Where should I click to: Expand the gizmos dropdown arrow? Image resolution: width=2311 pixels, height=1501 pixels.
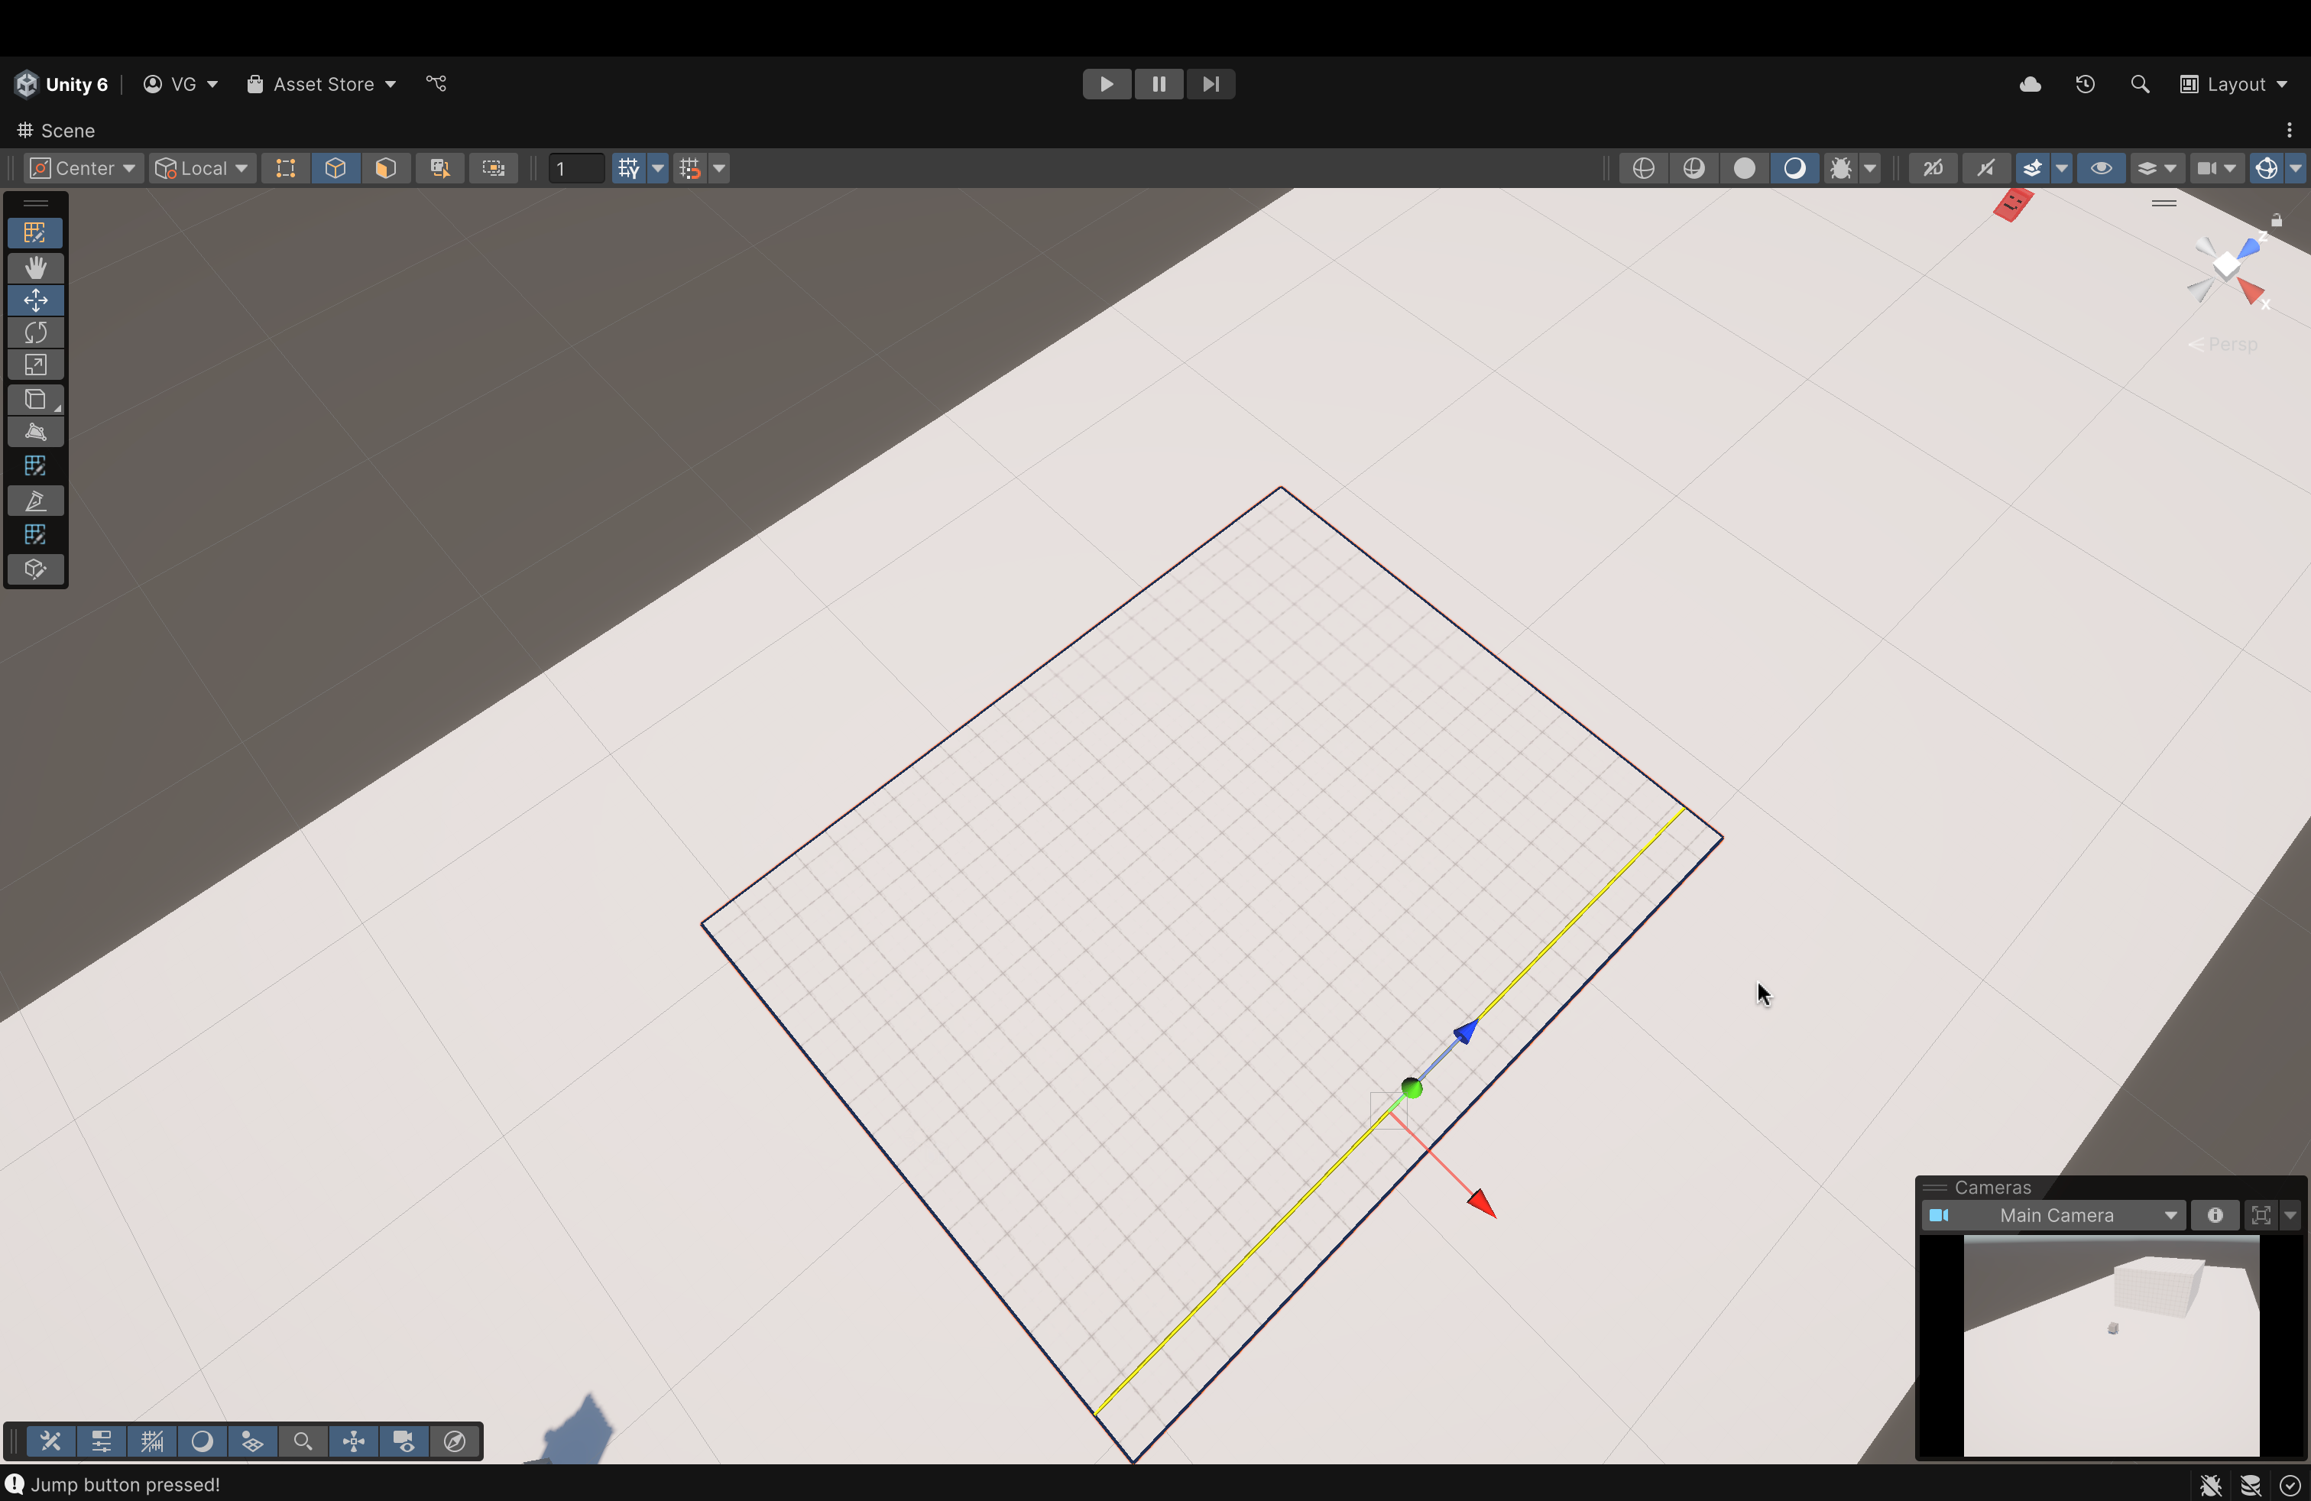click(x=2296, y=168)
